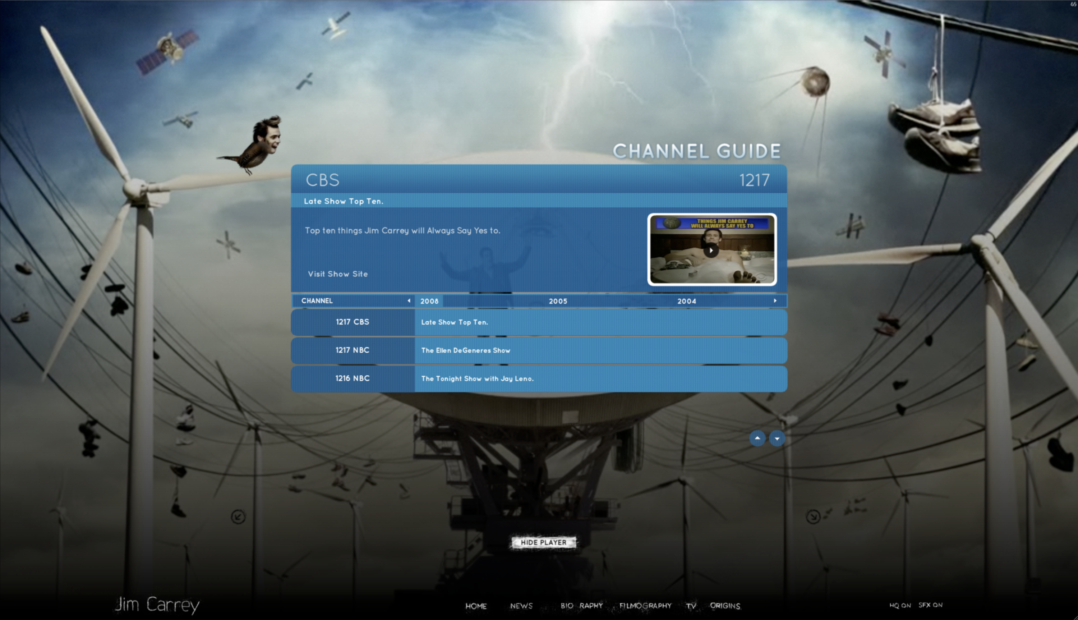Click the CHANNEL column header

point(317,300)
